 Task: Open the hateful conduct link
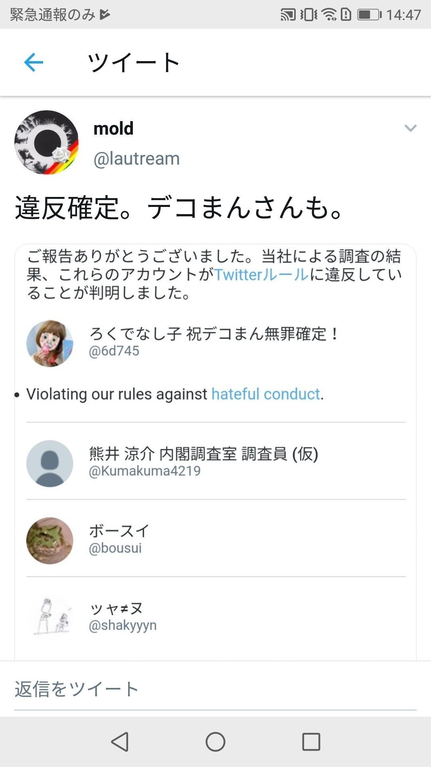pyautogui.click(x=265, y=394)
